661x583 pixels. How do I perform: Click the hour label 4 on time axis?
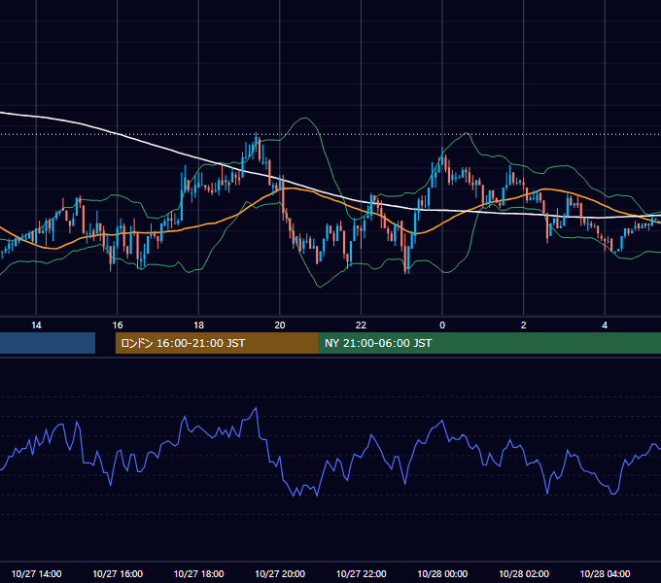pyautogui.click(x=605, y=326)
